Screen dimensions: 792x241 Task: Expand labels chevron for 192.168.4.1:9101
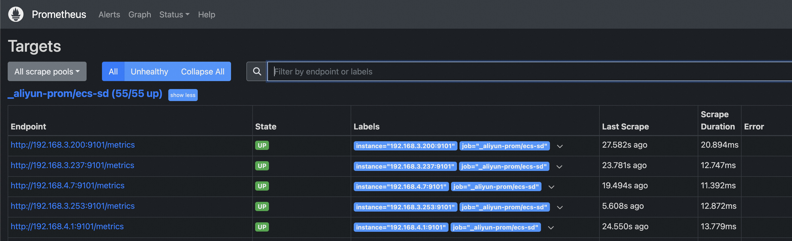pyautogui.click(x=551, y=227)
